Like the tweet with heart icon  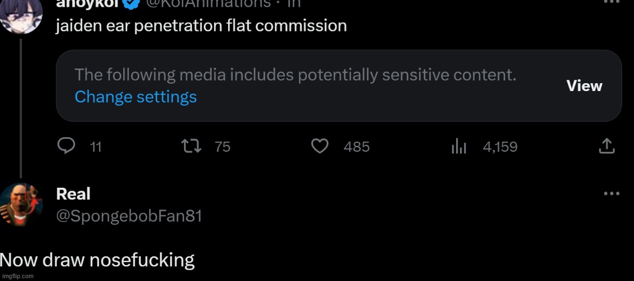320,147
